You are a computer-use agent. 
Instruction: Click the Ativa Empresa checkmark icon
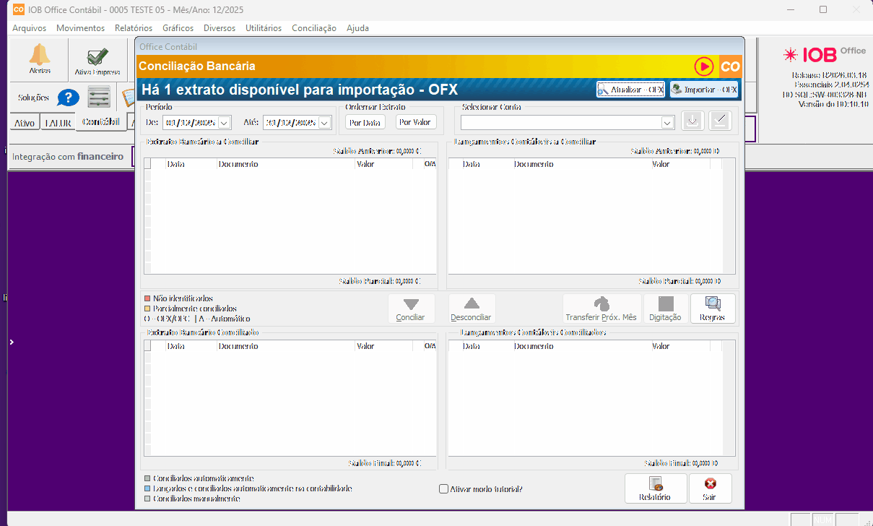pyautogui.click(x=97, y=58)
